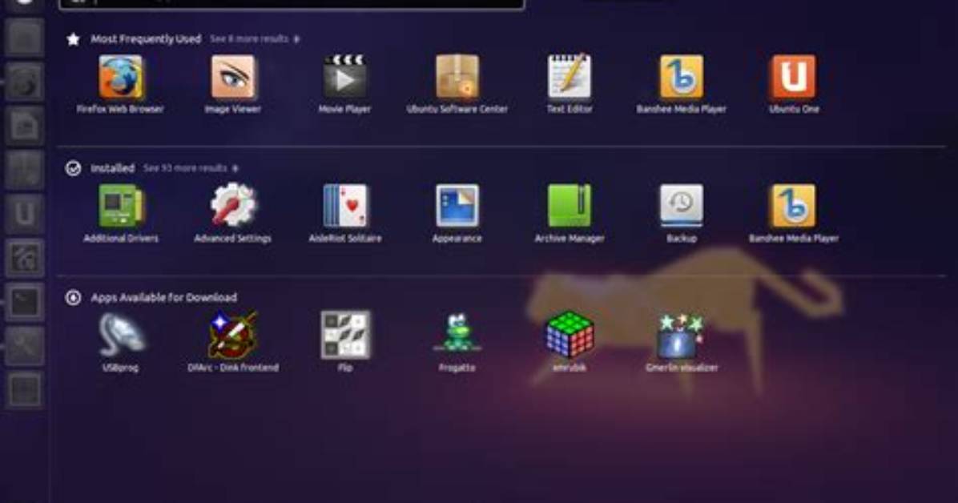Click 'Apps Available for Download' heading
This screenshot has width=958, height=503.
[x=163, y=298]
